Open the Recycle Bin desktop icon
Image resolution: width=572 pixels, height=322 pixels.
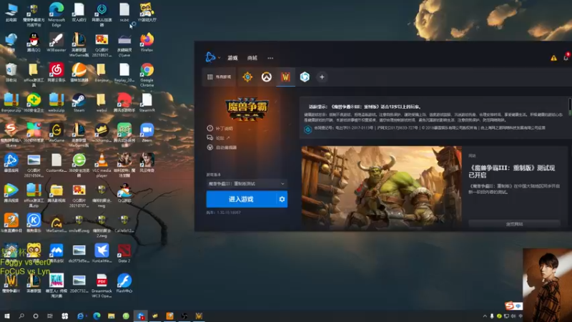(11, 72)
